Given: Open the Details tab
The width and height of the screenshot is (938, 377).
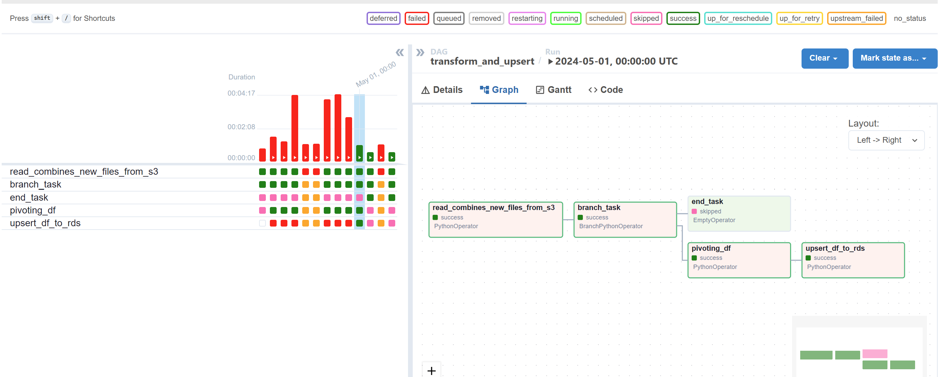Looking at the screenshot, I should click(x=442, y=90).
